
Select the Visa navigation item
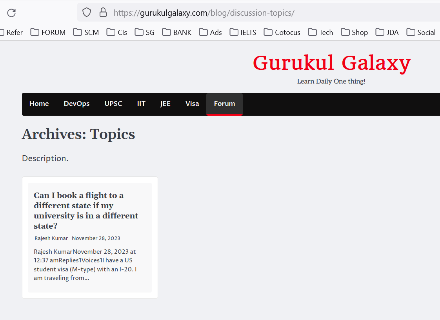(x=192, y=104)
